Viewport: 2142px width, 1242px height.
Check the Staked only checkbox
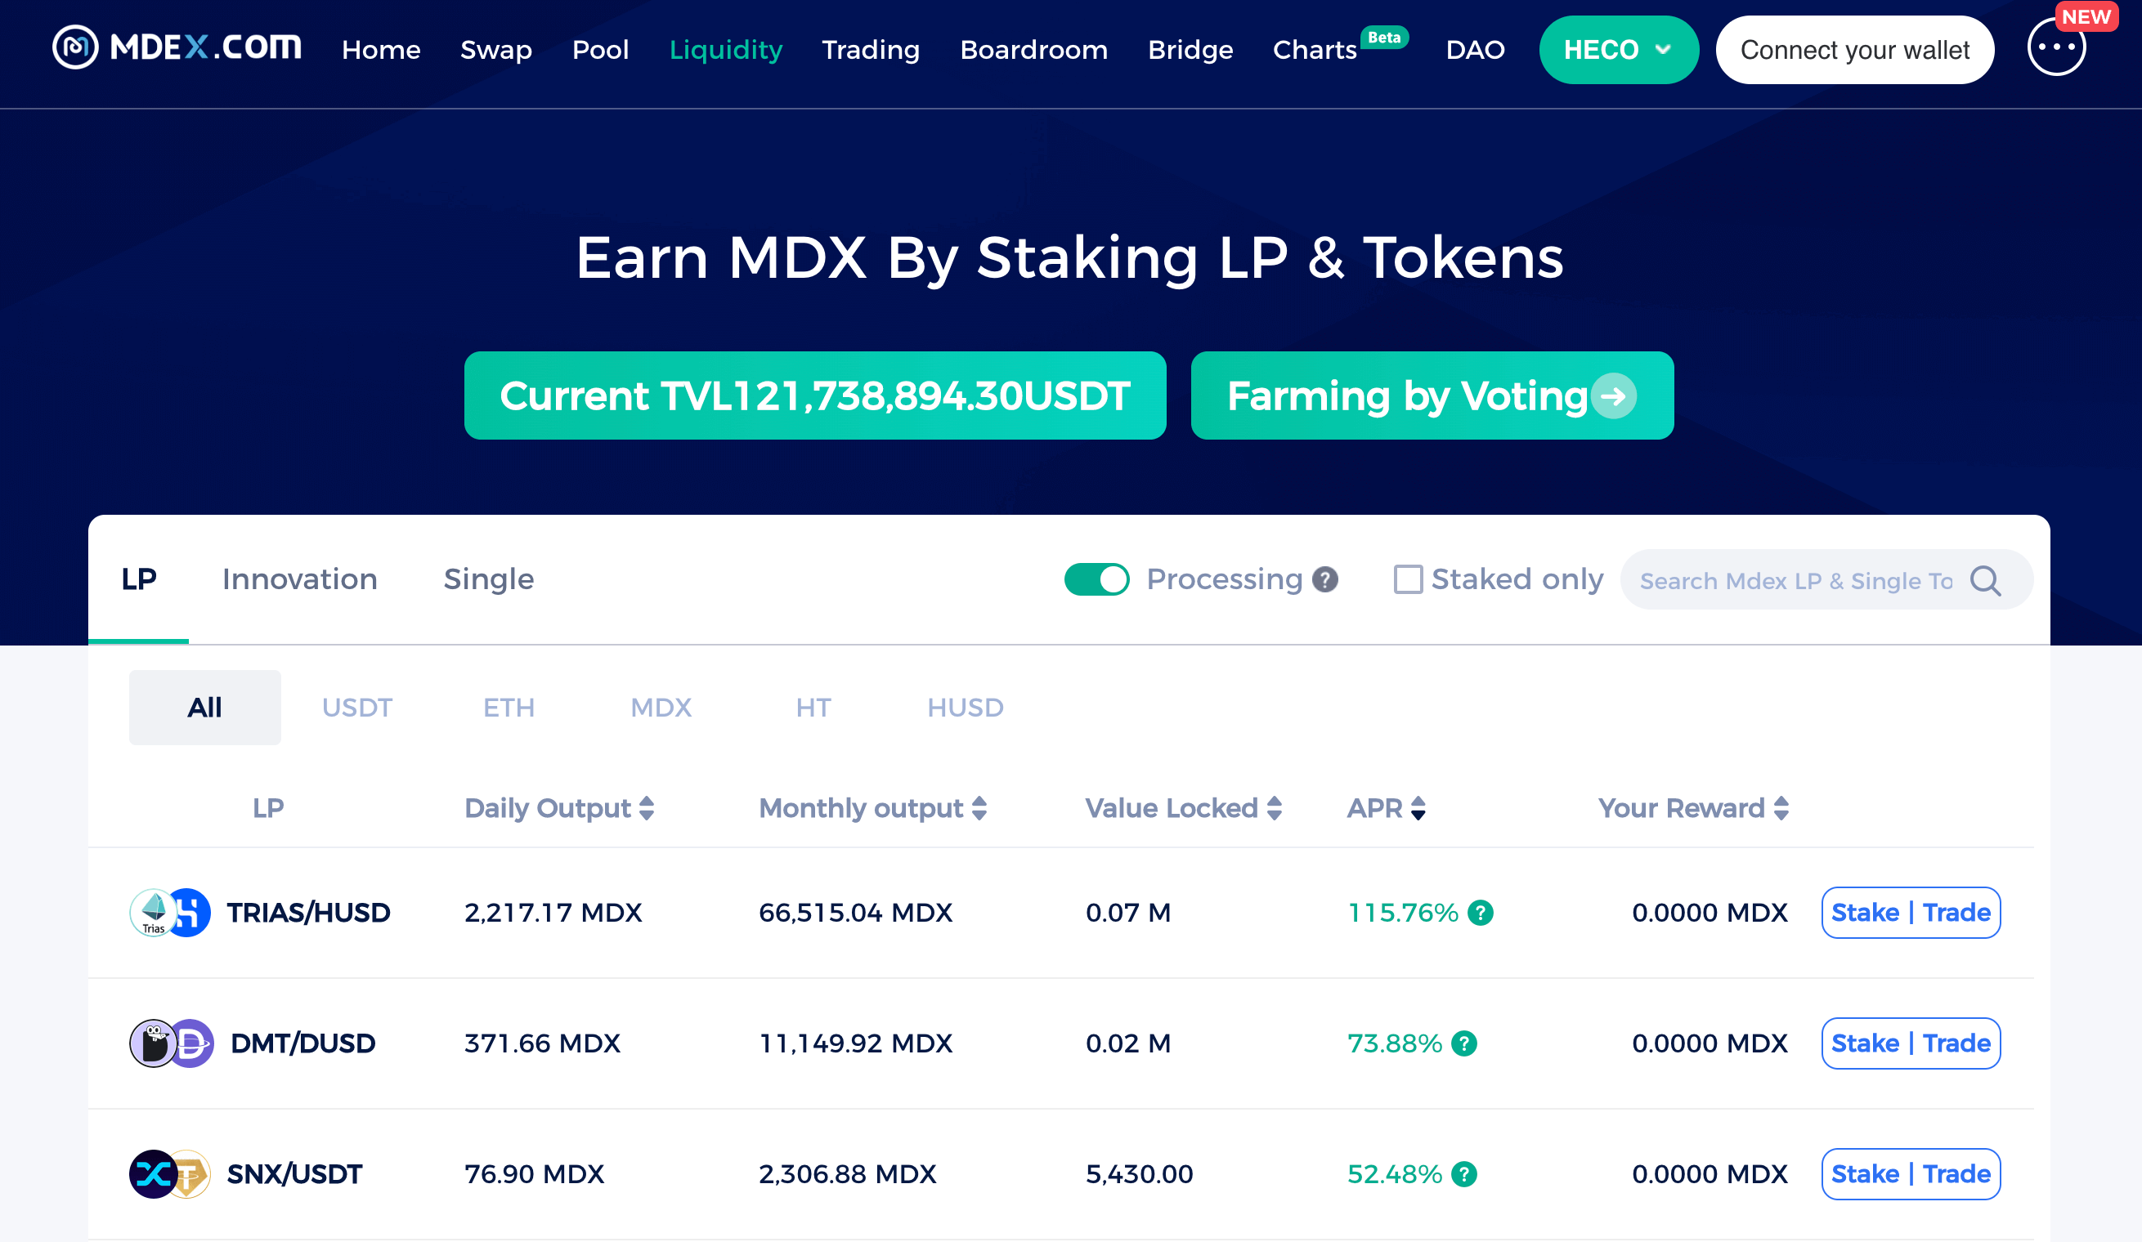pyautogui.click(x=1409, y=579)
